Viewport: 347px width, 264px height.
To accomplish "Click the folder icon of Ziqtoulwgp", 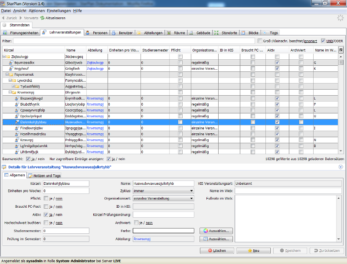I will point(8,57).
